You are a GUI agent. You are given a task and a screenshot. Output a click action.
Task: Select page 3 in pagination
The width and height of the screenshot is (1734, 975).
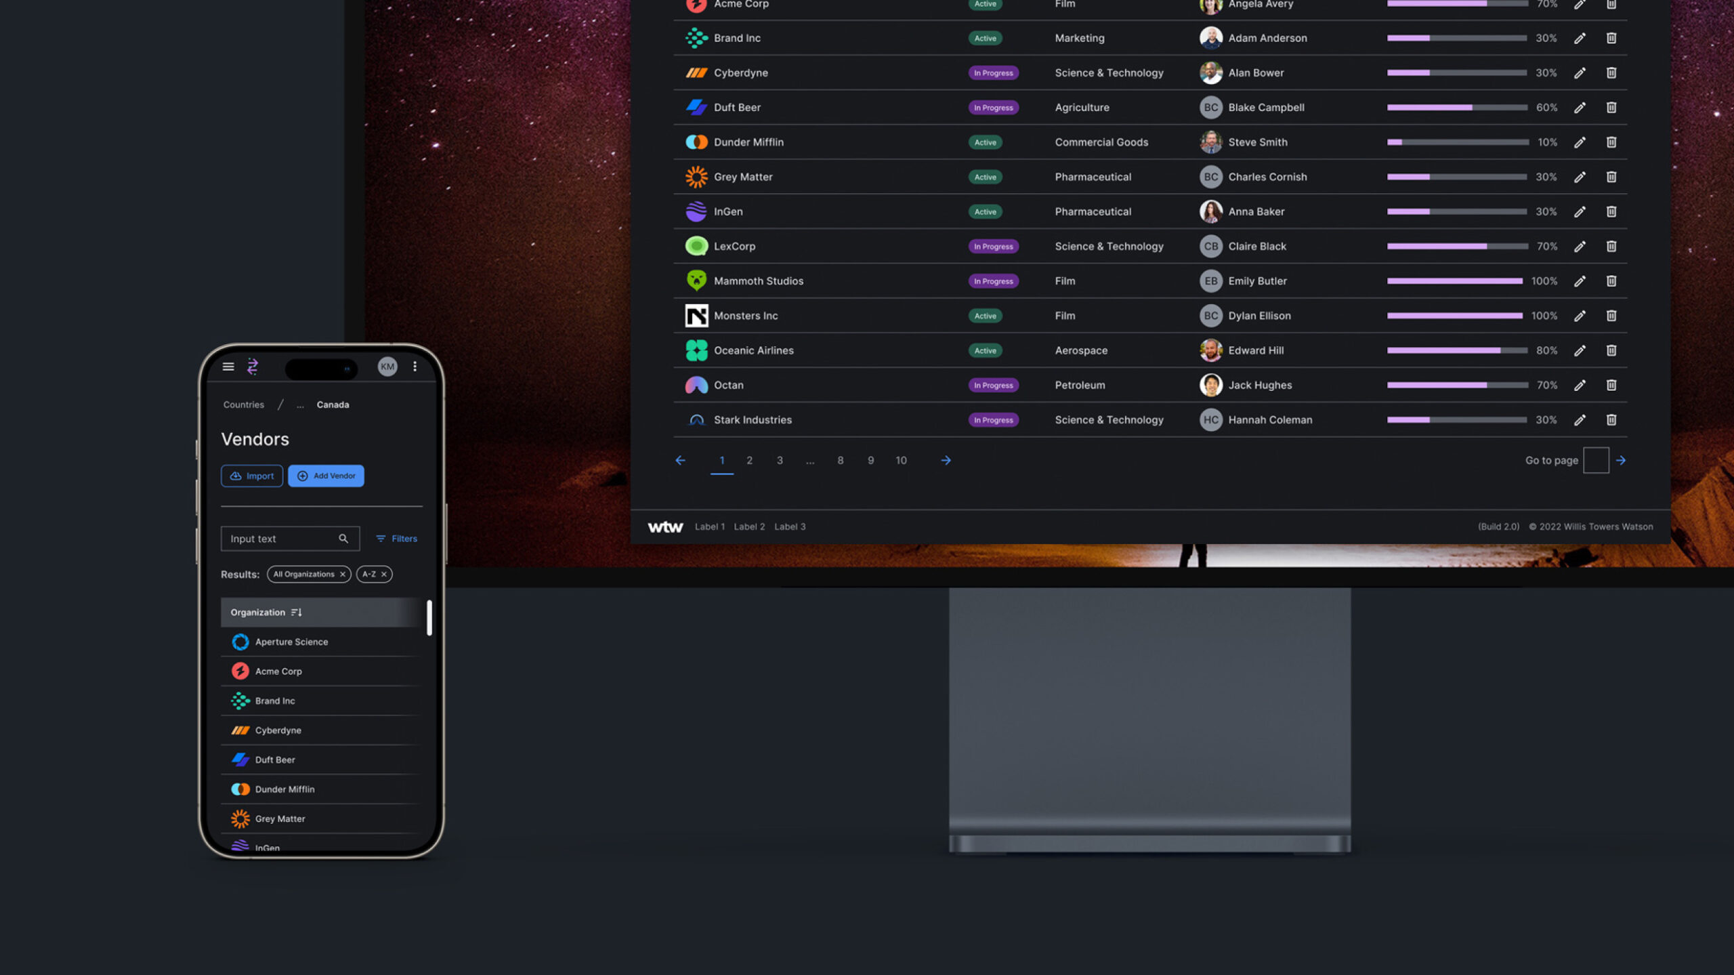point(780,460)
